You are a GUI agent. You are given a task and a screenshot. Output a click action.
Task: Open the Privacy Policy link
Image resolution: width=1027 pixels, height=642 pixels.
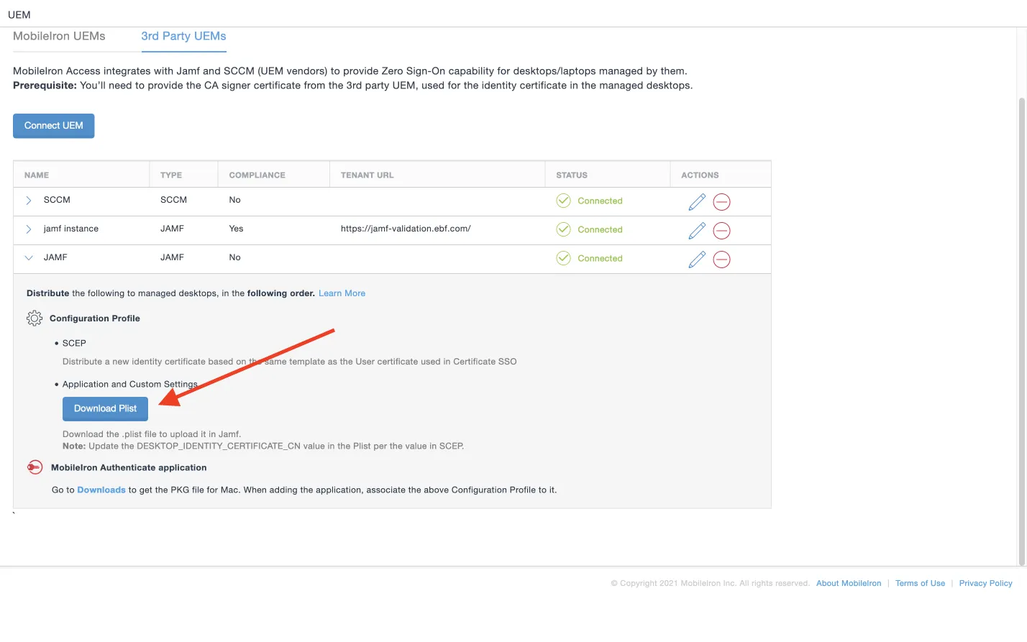click(985, 583)
